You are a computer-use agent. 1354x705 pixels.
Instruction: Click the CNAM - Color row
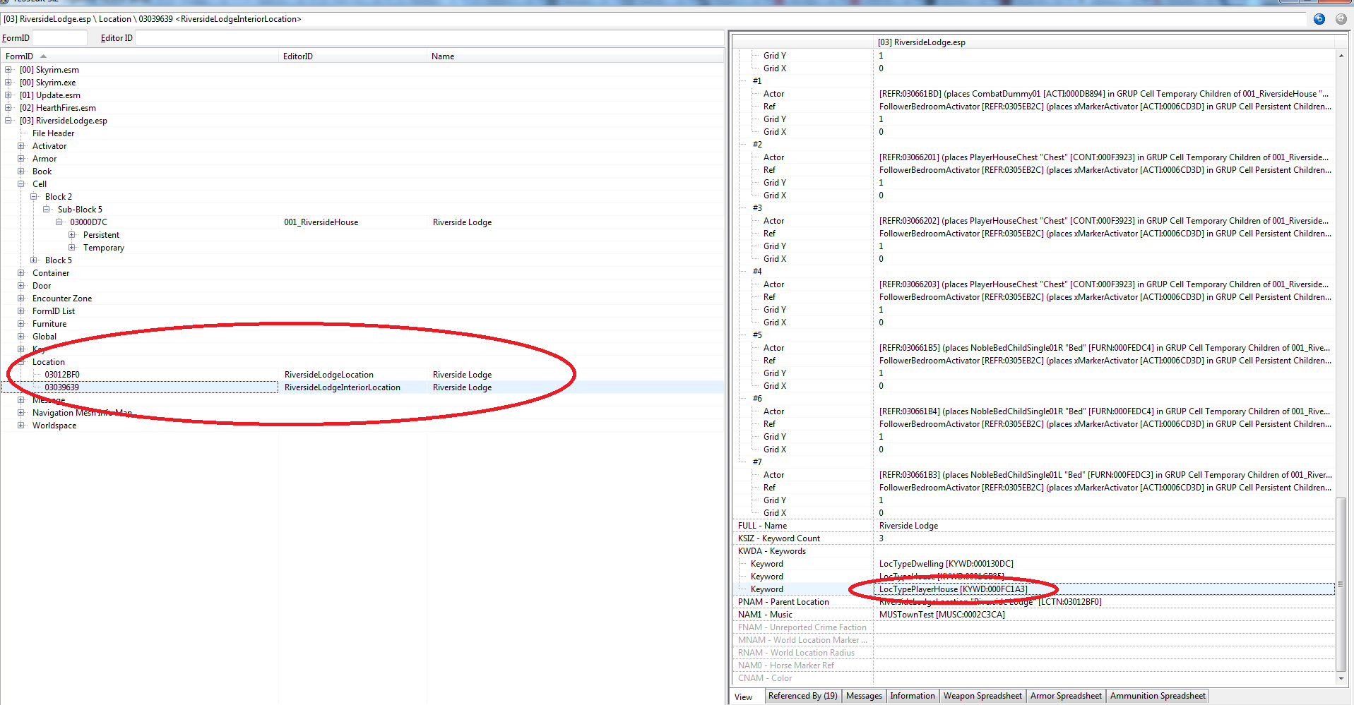tap(1033, 678)
